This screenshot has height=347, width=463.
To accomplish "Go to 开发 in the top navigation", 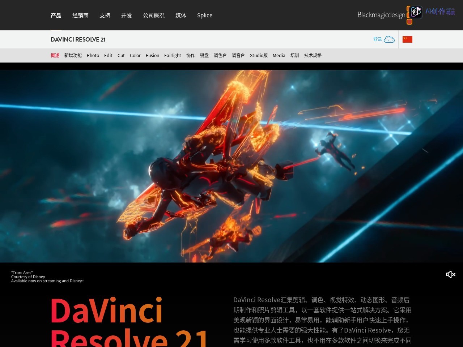I will (127, 15).
